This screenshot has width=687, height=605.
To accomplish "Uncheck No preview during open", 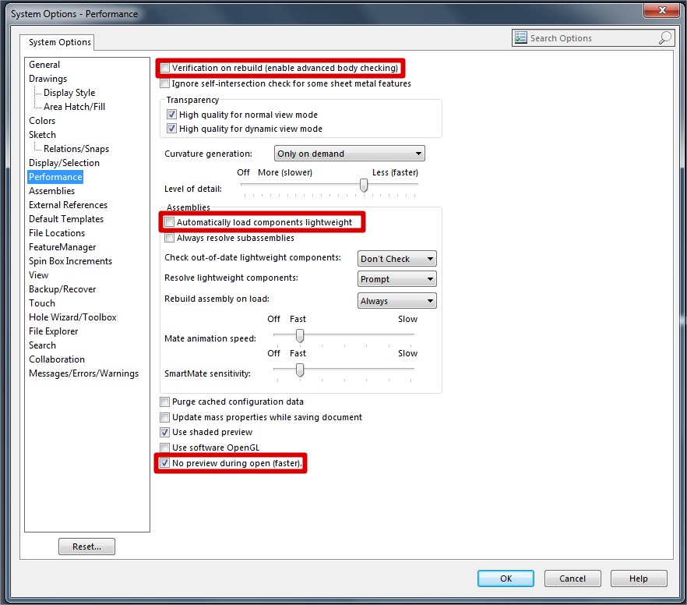I will coord(165,463).
